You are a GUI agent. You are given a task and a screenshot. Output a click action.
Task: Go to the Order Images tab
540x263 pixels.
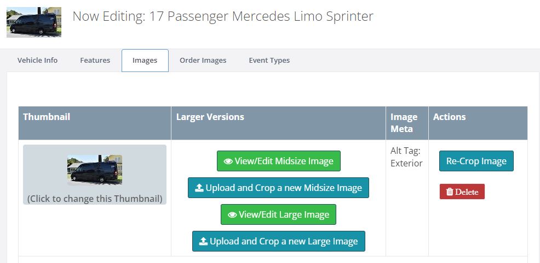pos(203,61)
